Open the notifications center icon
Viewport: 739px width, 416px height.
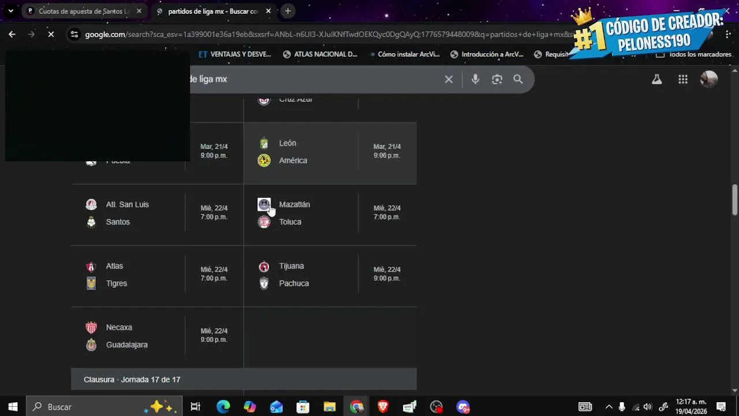[x=721, y=407]
